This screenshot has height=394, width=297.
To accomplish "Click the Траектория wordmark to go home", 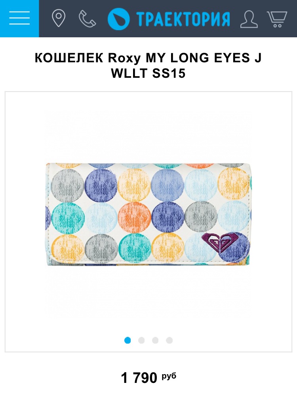I will 183,19.
